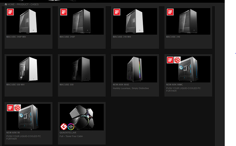Click 'Humbly Luxurious, Simply Distinctive' tagline
This screenshot has height=146, width=236.
131,88
